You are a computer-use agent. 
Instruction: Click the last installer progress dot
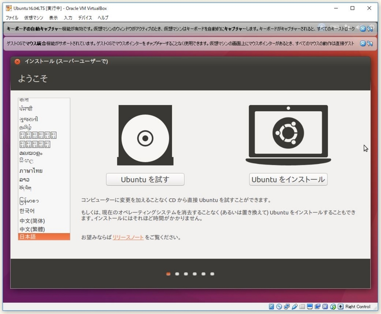tap(212, 274)
